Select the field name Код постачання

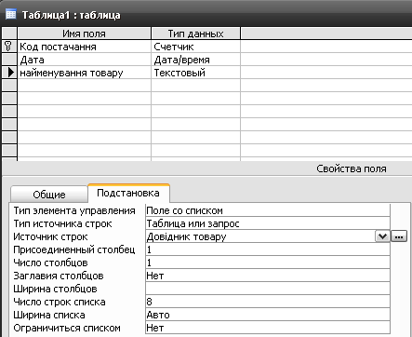coord(84,47)
